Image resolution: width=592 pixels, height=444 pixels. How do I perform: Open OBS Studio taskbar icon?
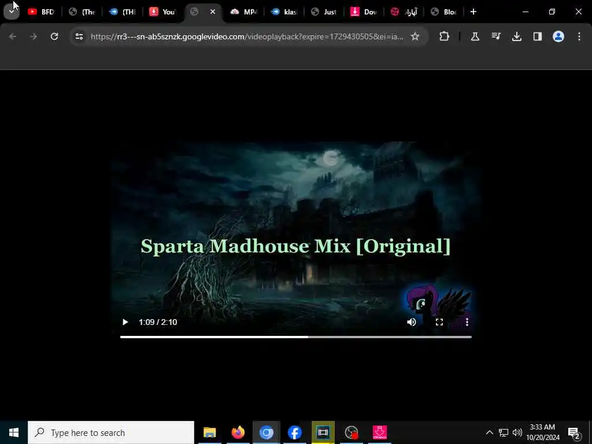coord(351,432)
